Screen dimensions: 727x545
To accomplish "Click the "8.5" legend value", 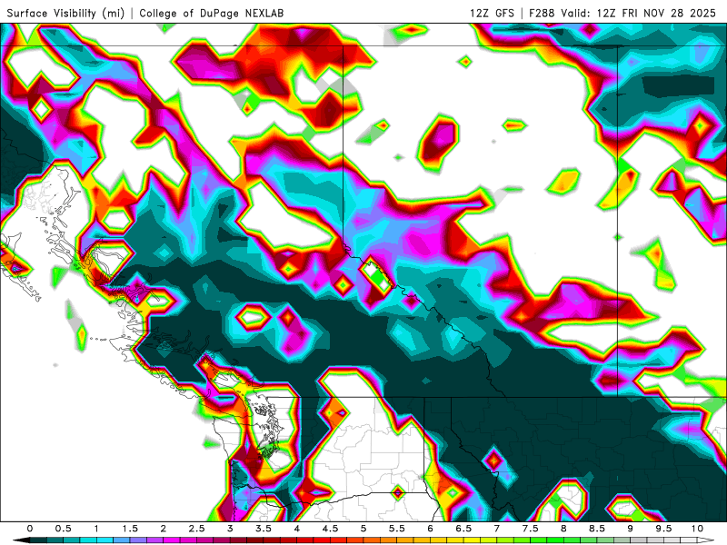I will click(597, 529).
